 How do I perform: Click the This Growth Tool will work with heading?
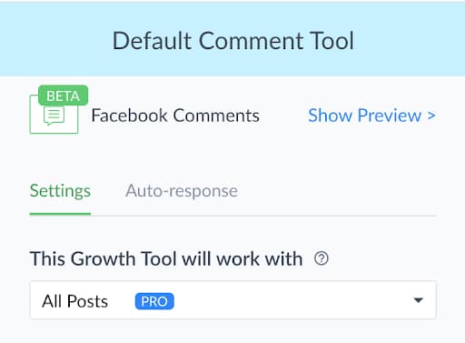(166, 258)
